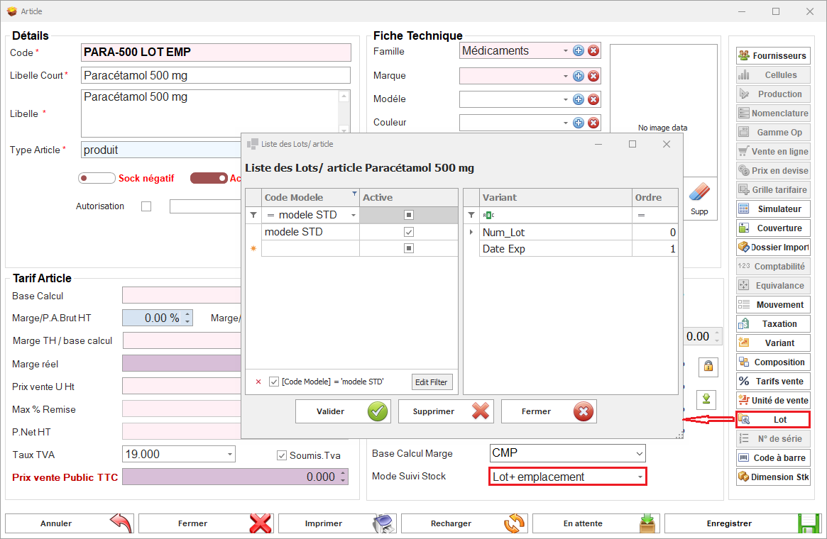Image resolution: width=827 pixels, height=539 pixels.
Task: Toggle the Sock négatif switch
Action: [97, 179]
